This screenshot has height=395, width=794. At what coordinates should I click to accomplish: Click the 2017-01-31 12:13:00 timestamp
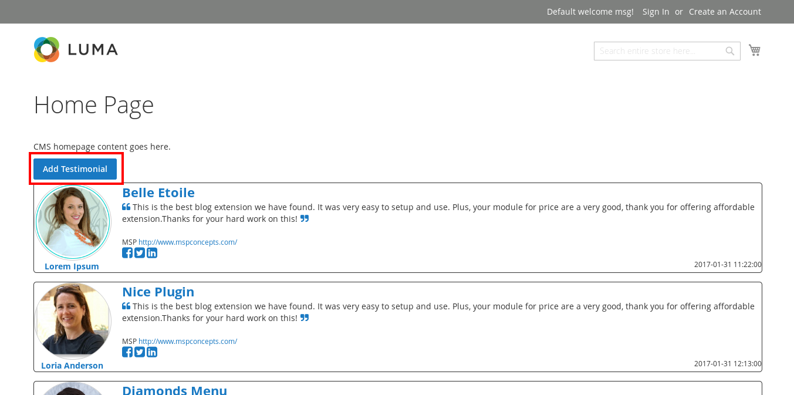click(x=728, y=364)
